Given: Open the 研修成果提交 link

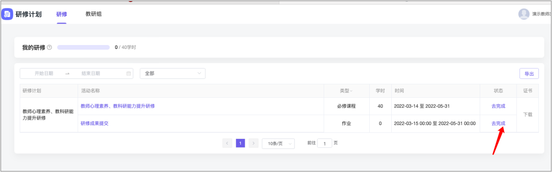Looking at the screenshot, I should (x=94, y=123).
